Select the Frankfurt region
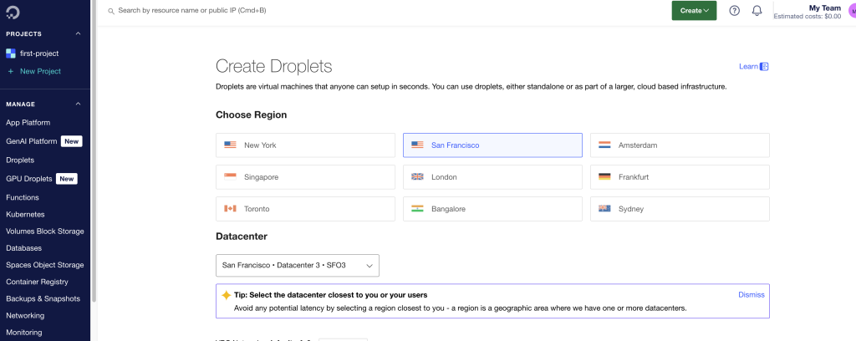Viewport: 856px width, 341px height. (680, 177)
